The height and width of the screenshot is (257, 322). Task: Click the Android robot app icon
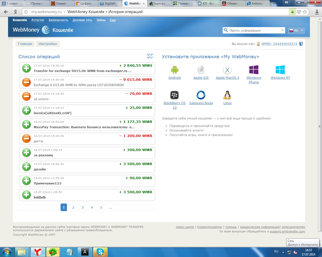(175, 70)
